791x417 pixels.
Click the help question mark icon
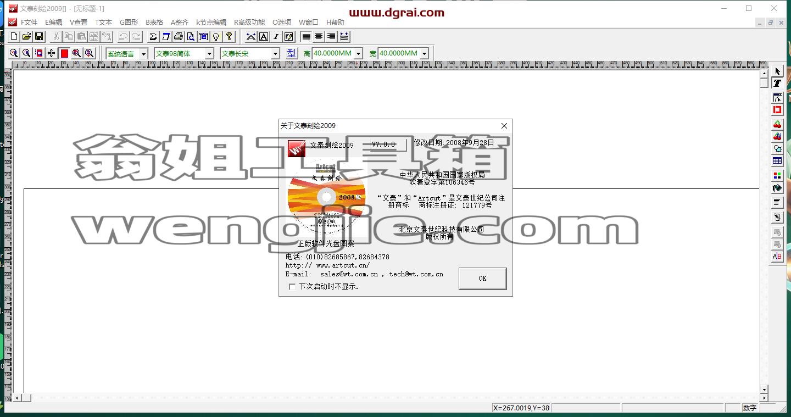point(229,36)
